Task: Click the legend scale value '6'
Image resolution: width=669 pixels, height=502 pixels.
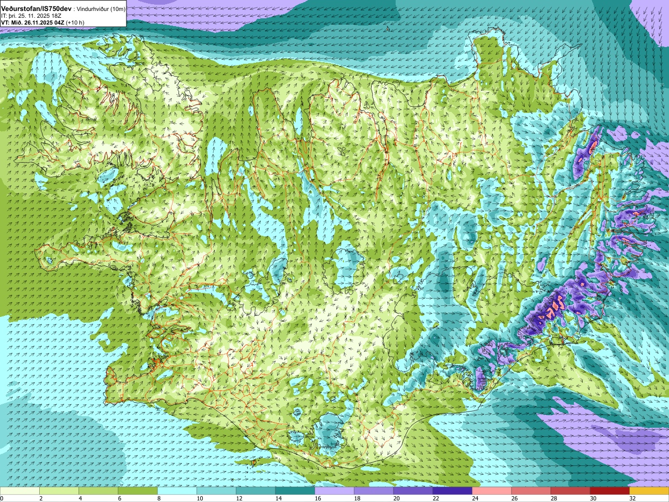Action: point(119,498)
